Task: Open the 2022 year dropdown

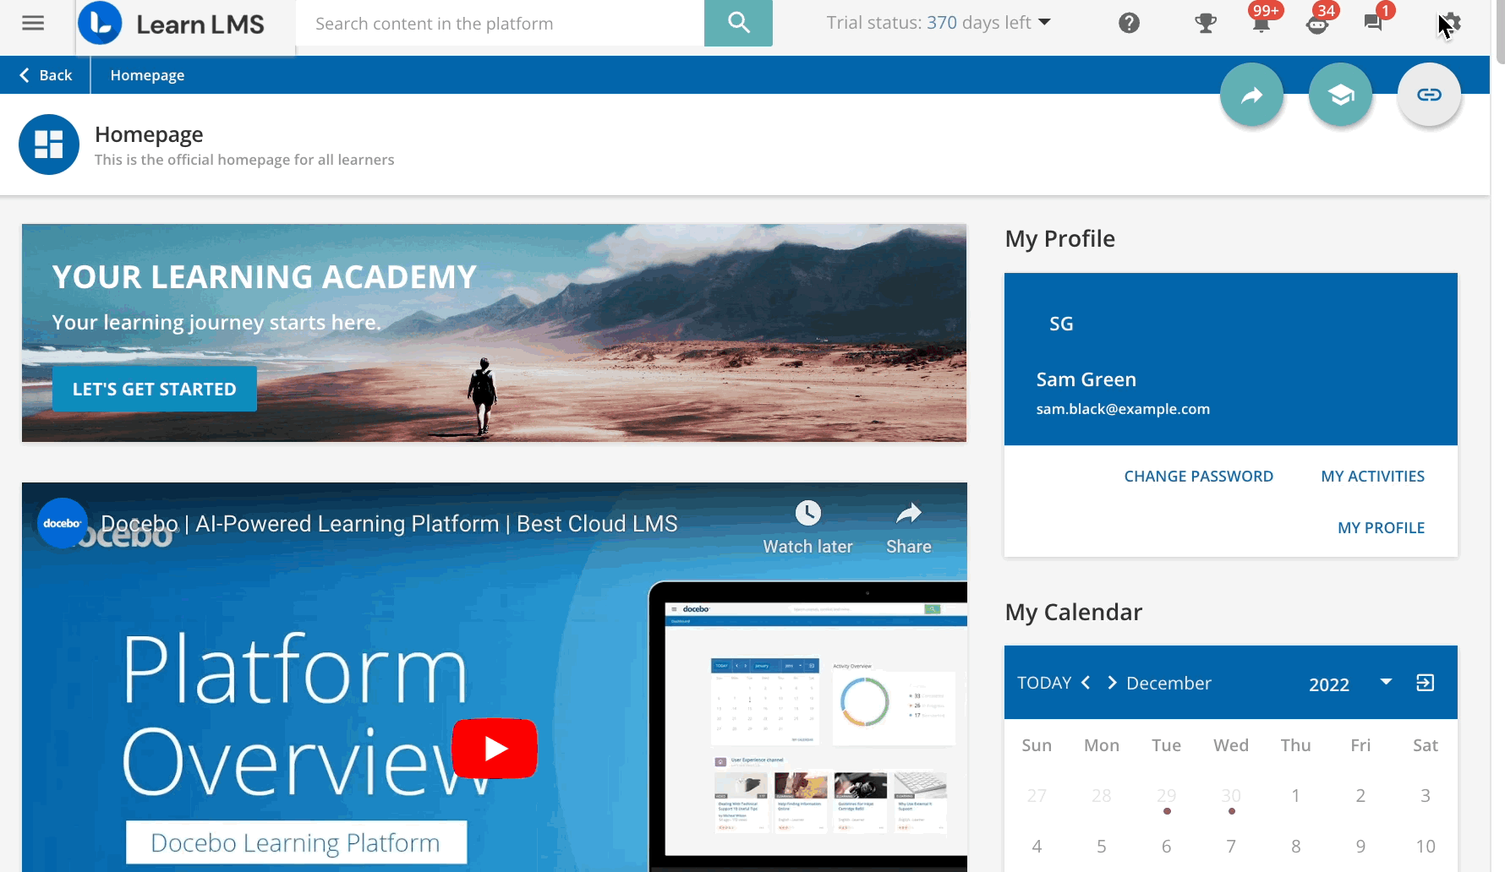Action: (1350, 684)
